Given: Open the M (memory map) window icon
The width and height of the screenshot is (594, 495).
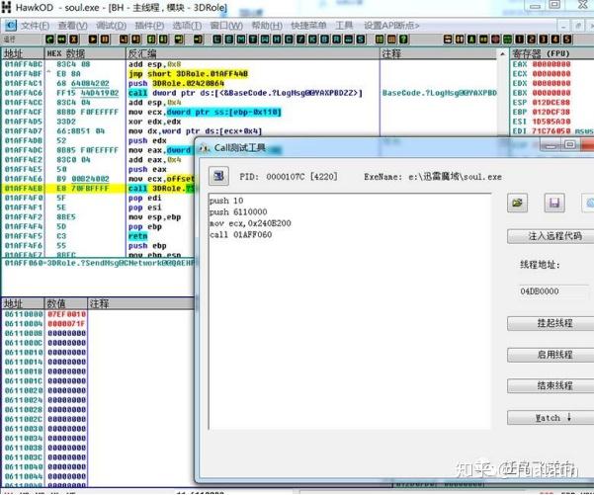Looking at the screenshot, I should point(241,39).
